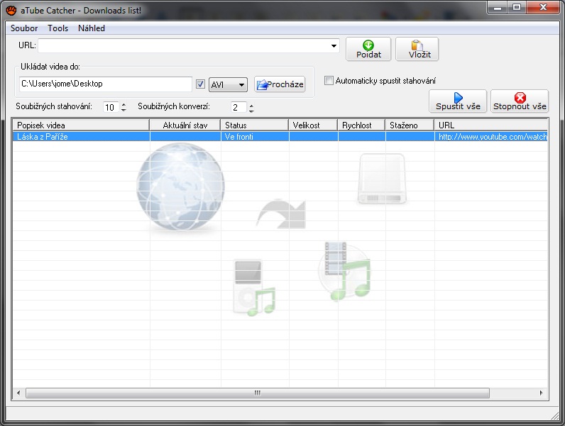Click the Staženo column header

(x=410, y=125)
